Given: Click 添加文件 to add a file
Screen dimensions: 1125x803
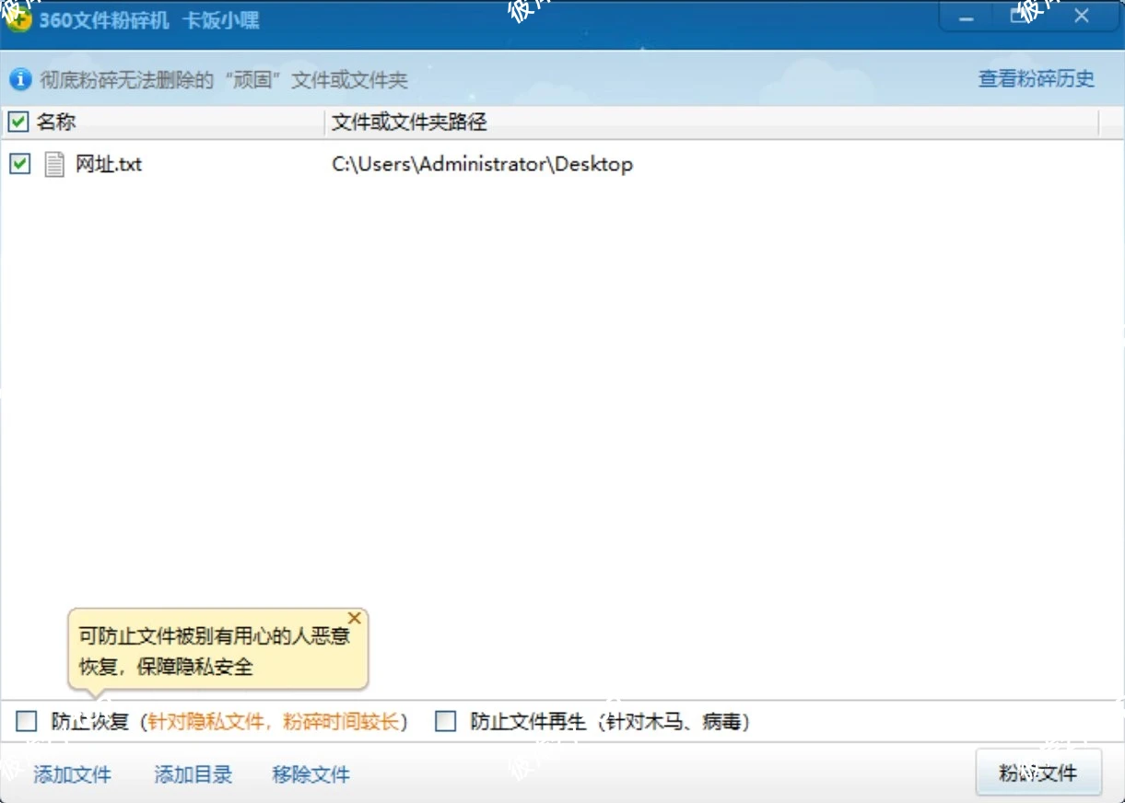Looking at the screenshot, I should [72, 774].
